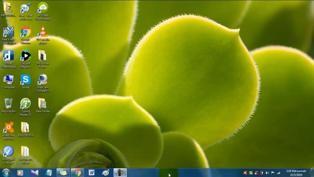
Task: Open the clock and date in the taskbar
Action: tap(296, 173)
